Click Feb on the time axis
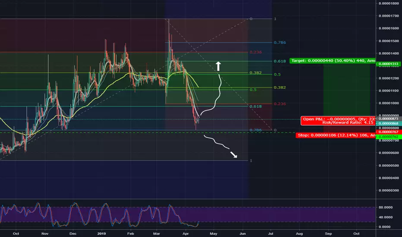Viewport: 402px width, 237px height. [131, 234]
